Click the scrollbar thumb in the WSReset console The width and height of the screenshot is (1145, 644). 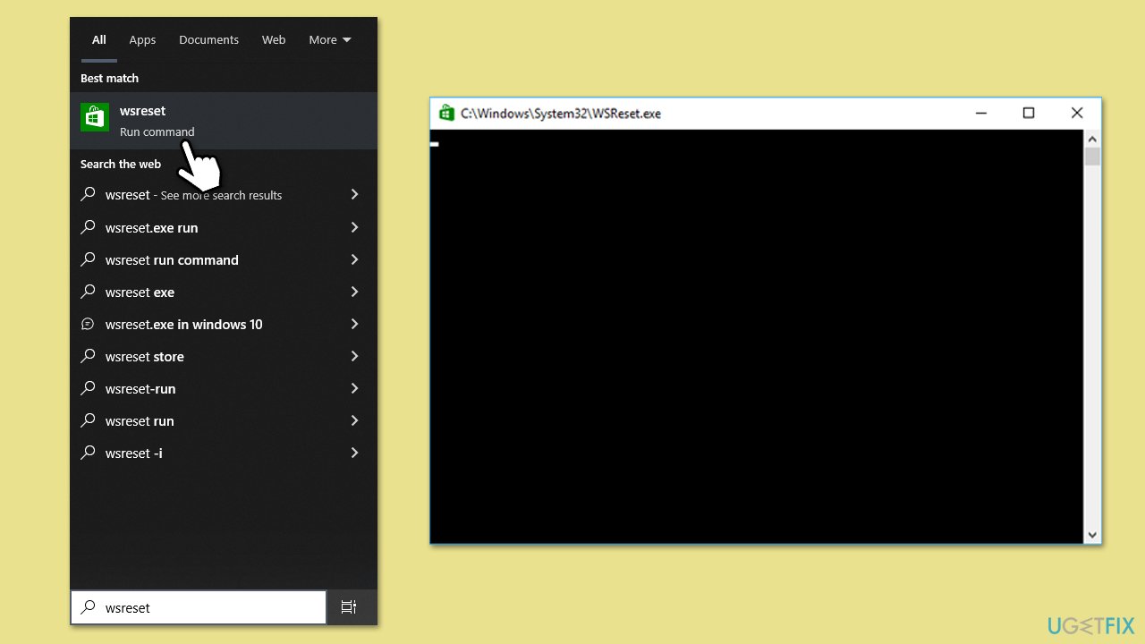point(1092,157)
